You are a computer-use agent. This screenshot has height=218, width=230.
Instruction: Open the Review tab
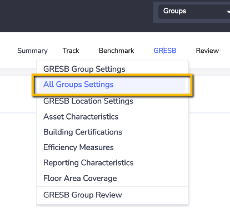[207, 51]
